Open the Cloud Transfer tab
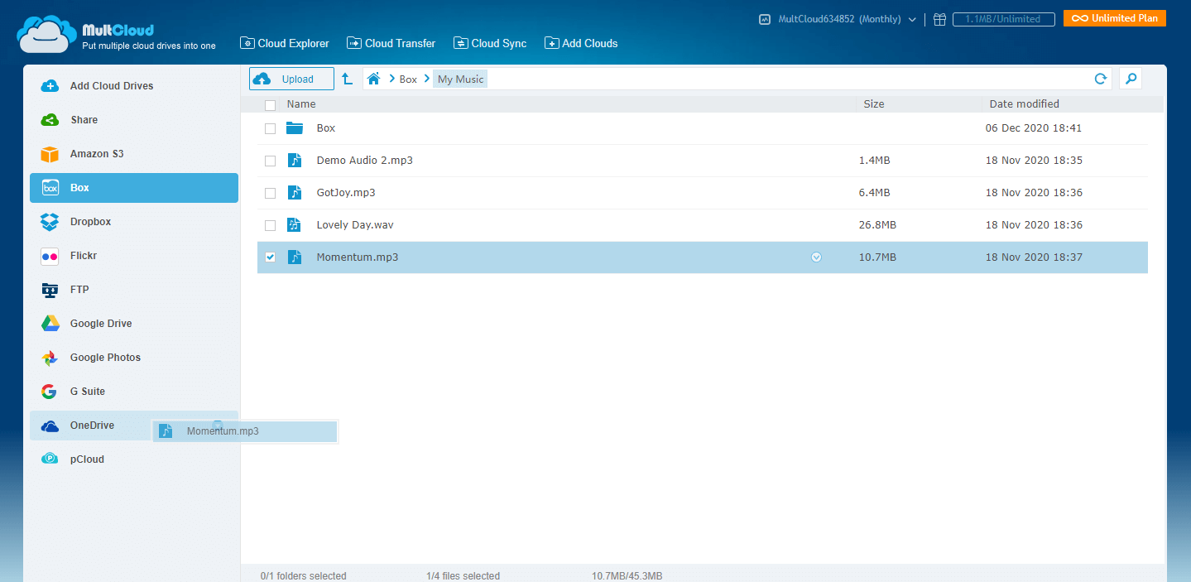1191x582 pixels. pos(391,43)
